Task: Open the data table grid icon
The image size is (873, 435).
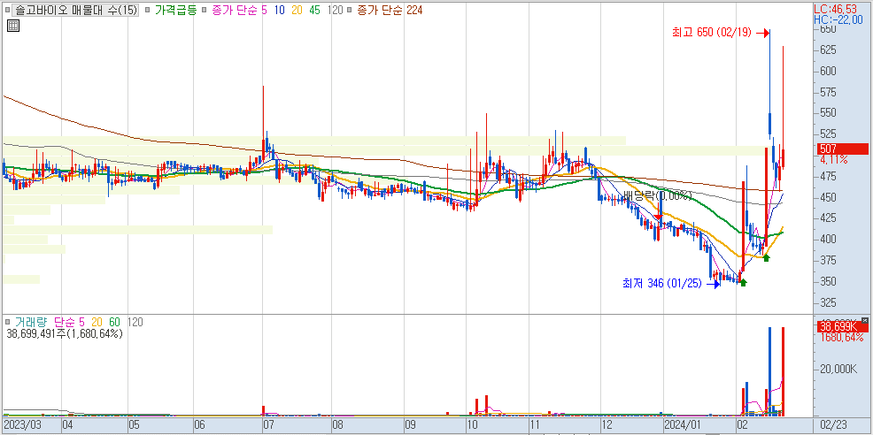Action: [x=14, y=26]
